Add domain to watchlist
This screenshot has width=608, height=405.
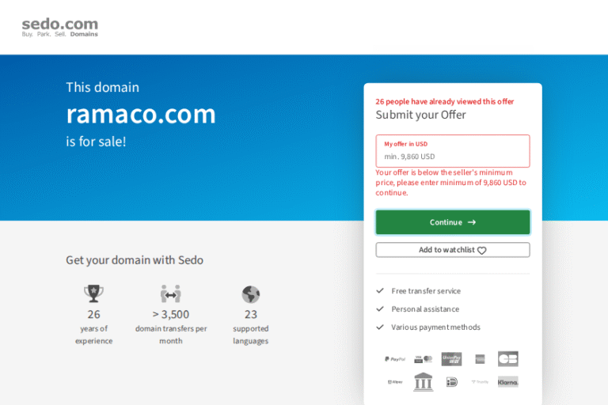pyautogui.click(x=453, y=250)
